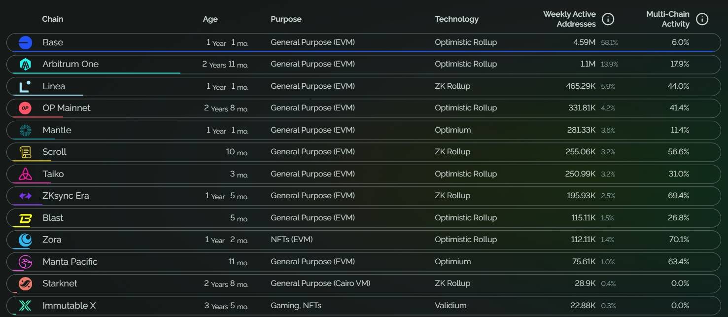Open the Blast chain name
The height and width of the screenshot is (317, 728).
tap(53, 218)
